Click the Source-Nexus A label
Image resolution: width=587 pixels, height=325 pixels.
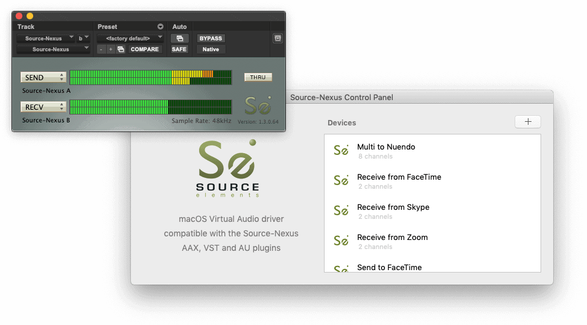tap(46, 90)
